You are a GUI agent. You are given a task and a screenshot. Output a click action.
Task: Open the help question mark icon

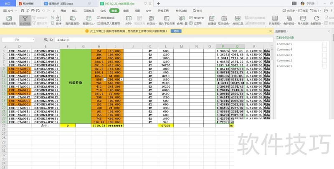tap(326, 10)
